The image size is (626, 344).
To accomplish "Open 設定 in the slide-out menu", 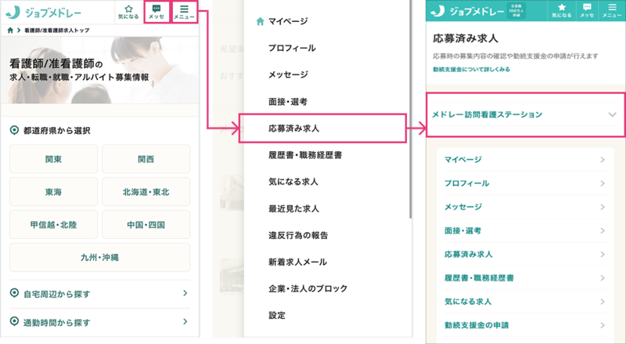I will pos(277,315).
